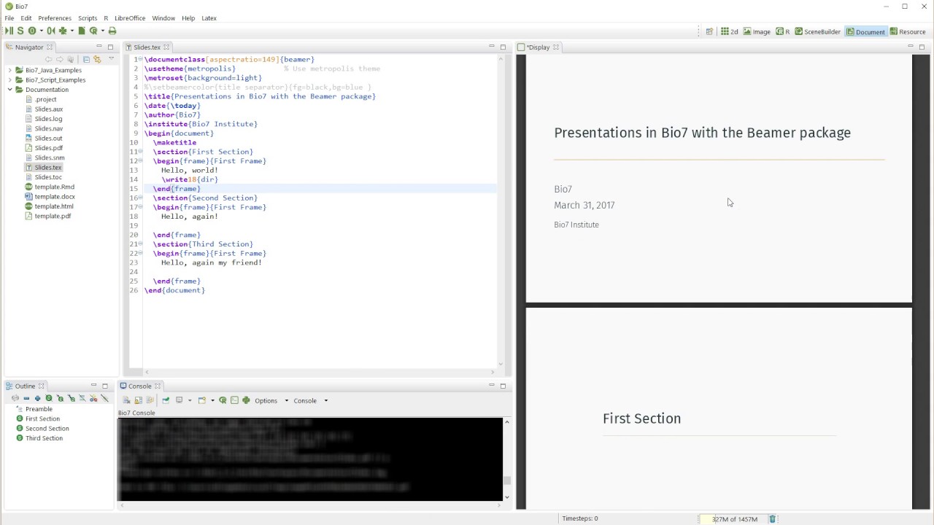The width and height of the screenshot is (934, 525).
Task: Click the R evaluate toolbar icon
Action: point(93,31)
